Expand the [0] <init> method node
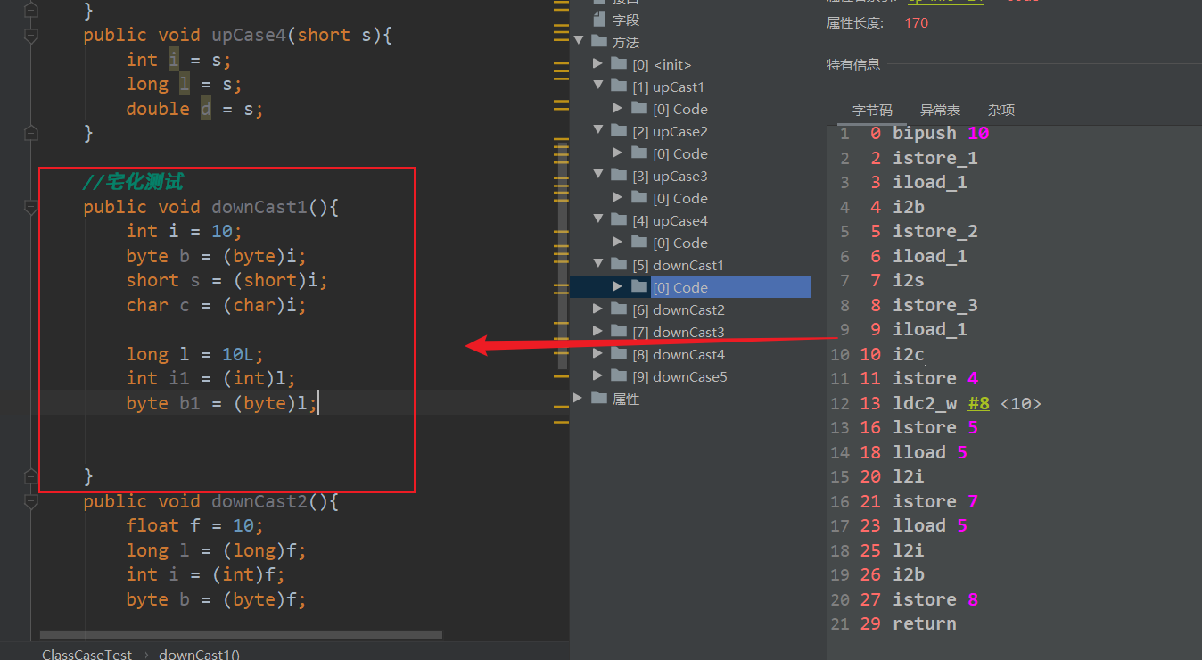The width and height of the screenshot is (1202, 660). tap(599, 64)
